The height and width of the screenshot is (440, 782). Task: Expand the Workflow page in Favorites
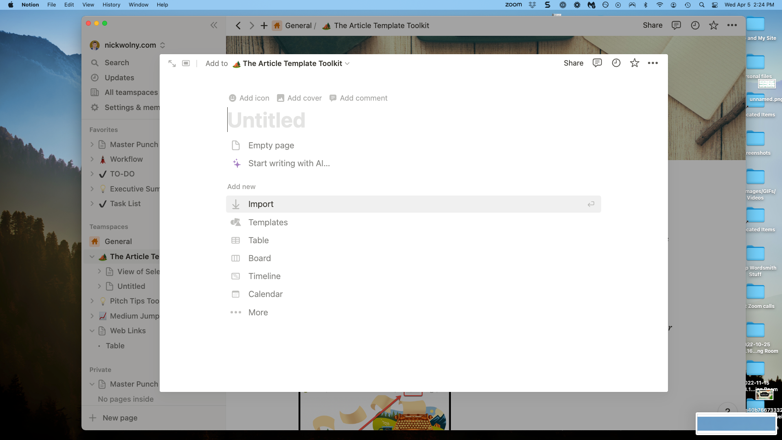[92, 159]
